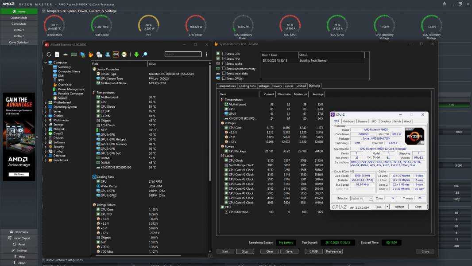Viewport: 472px width, 266px height.
Task: Uncheck the Stress FPU checkbox
Action: pyautogui.click(x=224, y=59)
